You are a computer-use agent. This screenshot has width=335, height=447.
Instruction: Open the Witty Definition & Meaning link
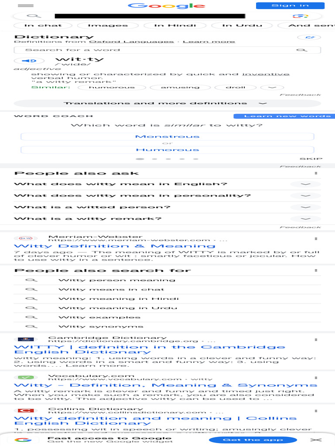click(x=115, y=246)
